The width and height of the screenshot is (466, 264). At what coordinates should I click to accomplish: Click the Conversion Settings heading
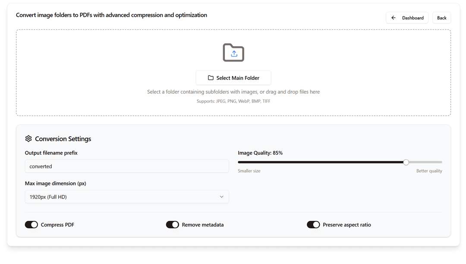(63, 139)
